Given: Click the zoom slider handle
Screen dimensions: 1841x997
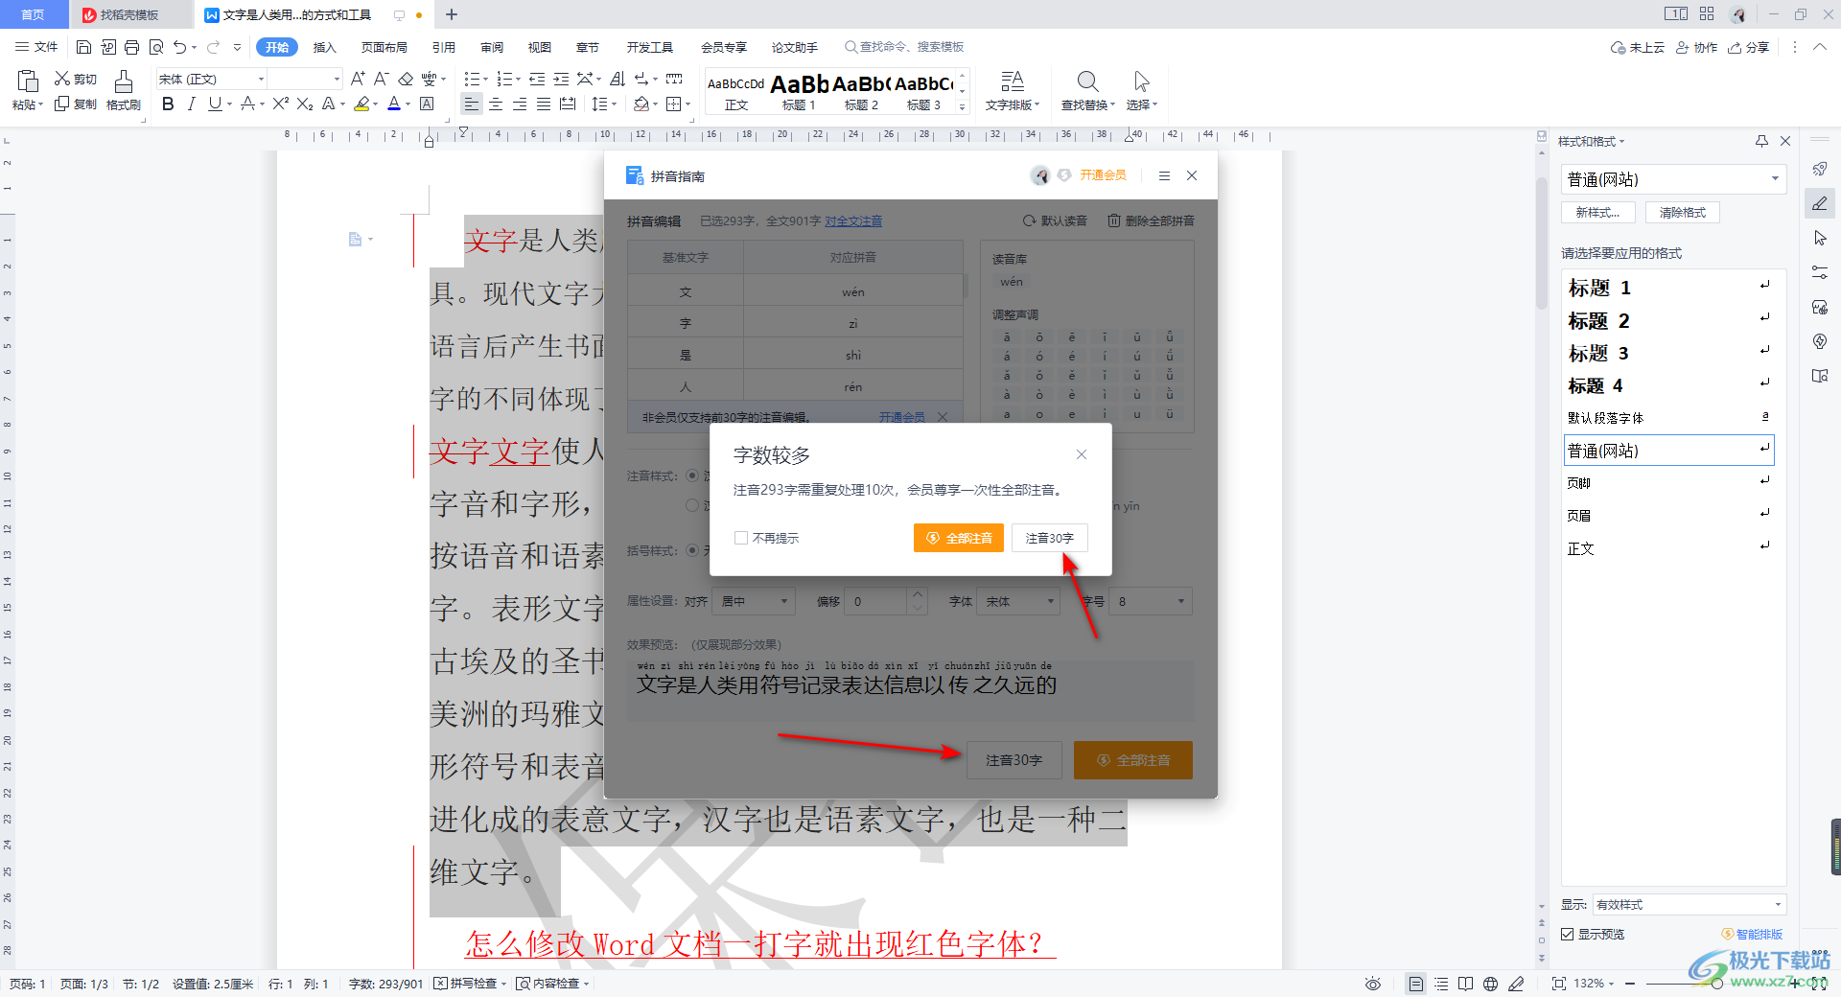Looking at the screenshot, I should click(1717, 984).
